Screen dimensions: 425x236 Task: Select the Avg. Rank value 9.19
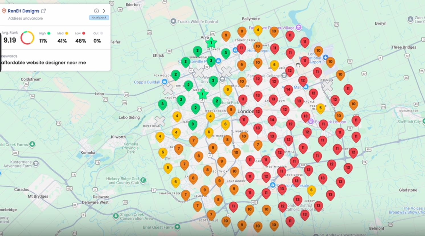10,40
